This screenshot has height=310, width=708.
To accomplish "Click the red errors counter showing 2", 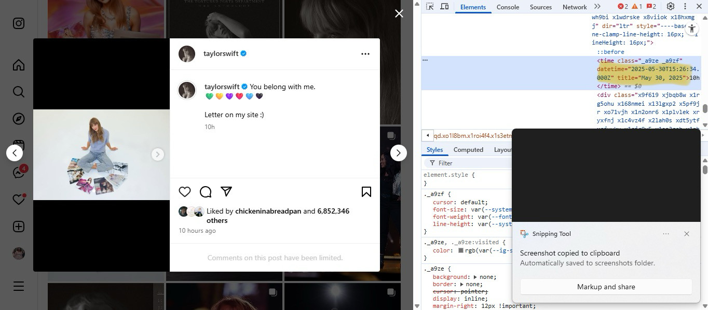I will [623, 7].
